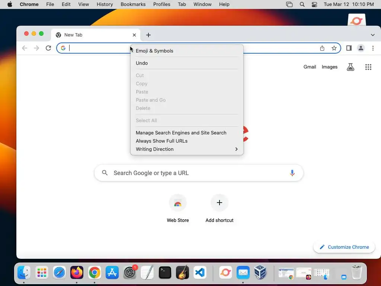Open the Chrome side panel
This screenshot has height=286, width=381.
point(349,48)
